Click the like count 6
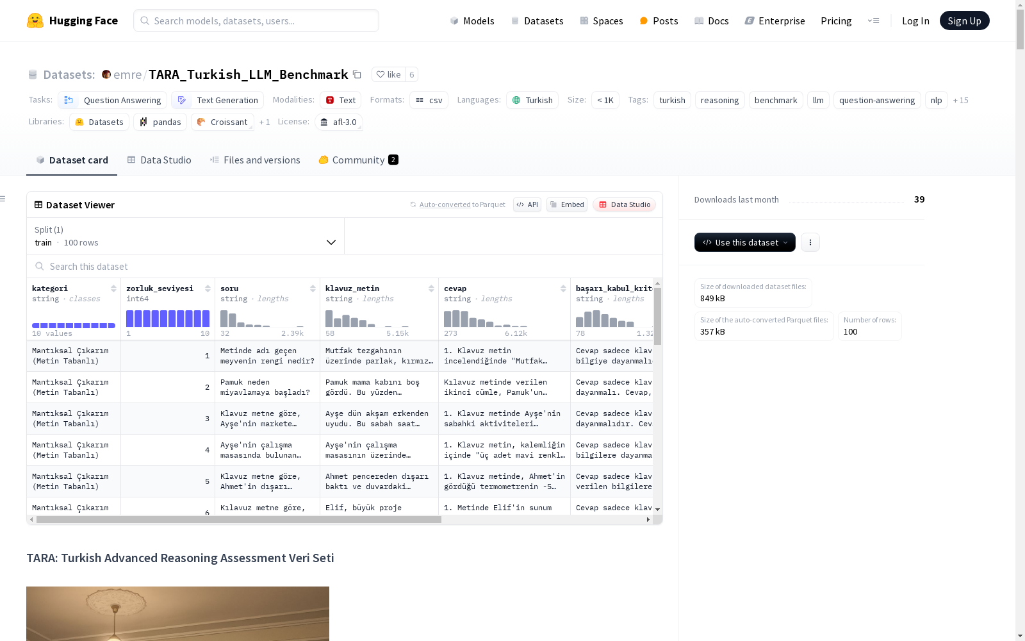The image size is (1025, 641). pos(412,74)
